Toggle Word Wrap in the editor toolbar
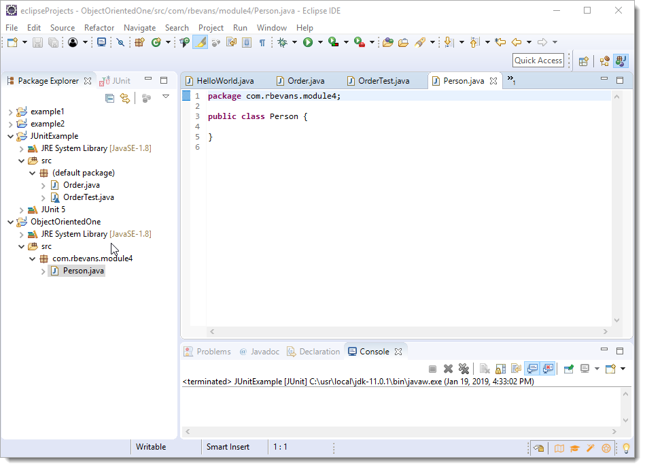Screen dimensions: 645x468 (x=232, y=42)
